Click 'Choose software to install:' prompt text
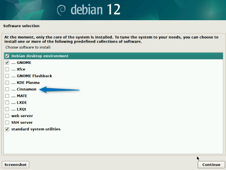226x170 pixels. pyautogui.click(x=28, y=47)
